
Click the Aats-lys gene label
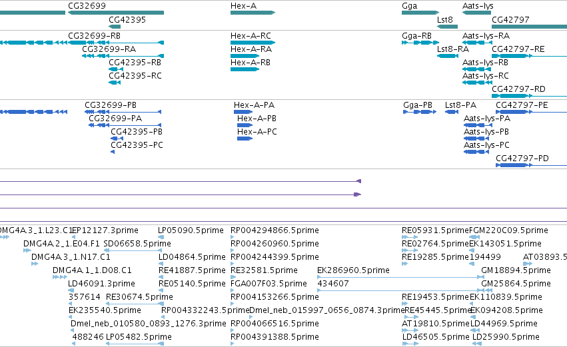click(478, 6)
